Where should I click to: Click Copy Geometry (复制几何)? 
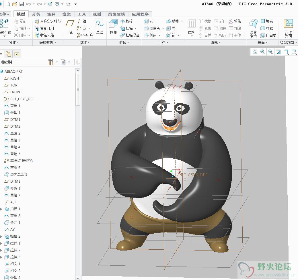click(x=44, y=28)
